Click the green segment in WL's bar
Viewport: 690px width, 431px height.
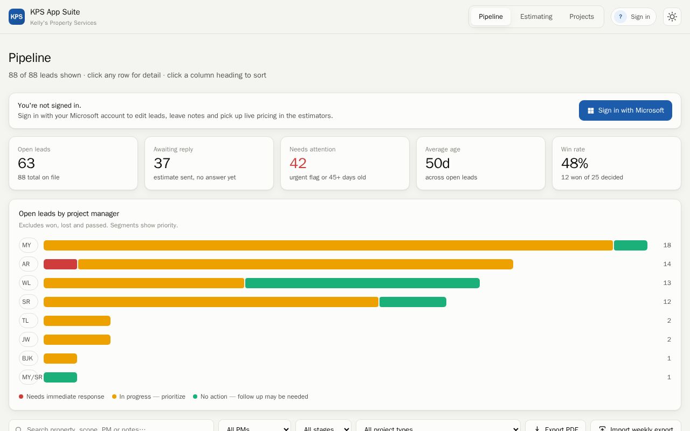pos(362,283)
